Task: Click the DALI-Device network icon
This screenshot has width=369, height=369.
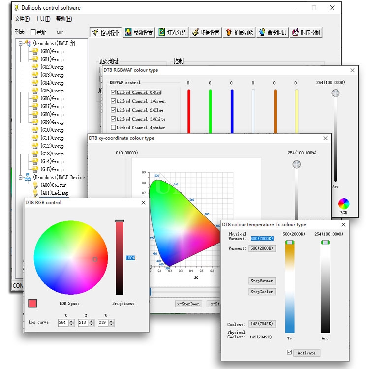Action: [x=28, y=177]
